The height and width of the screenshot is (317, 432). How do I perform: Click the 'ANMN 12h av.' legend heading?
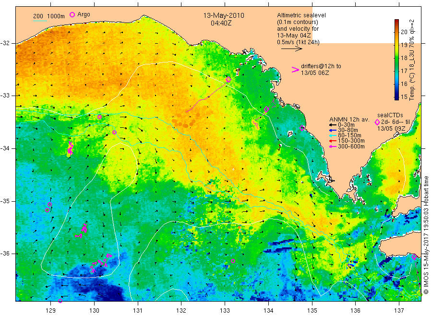(349, 120)
